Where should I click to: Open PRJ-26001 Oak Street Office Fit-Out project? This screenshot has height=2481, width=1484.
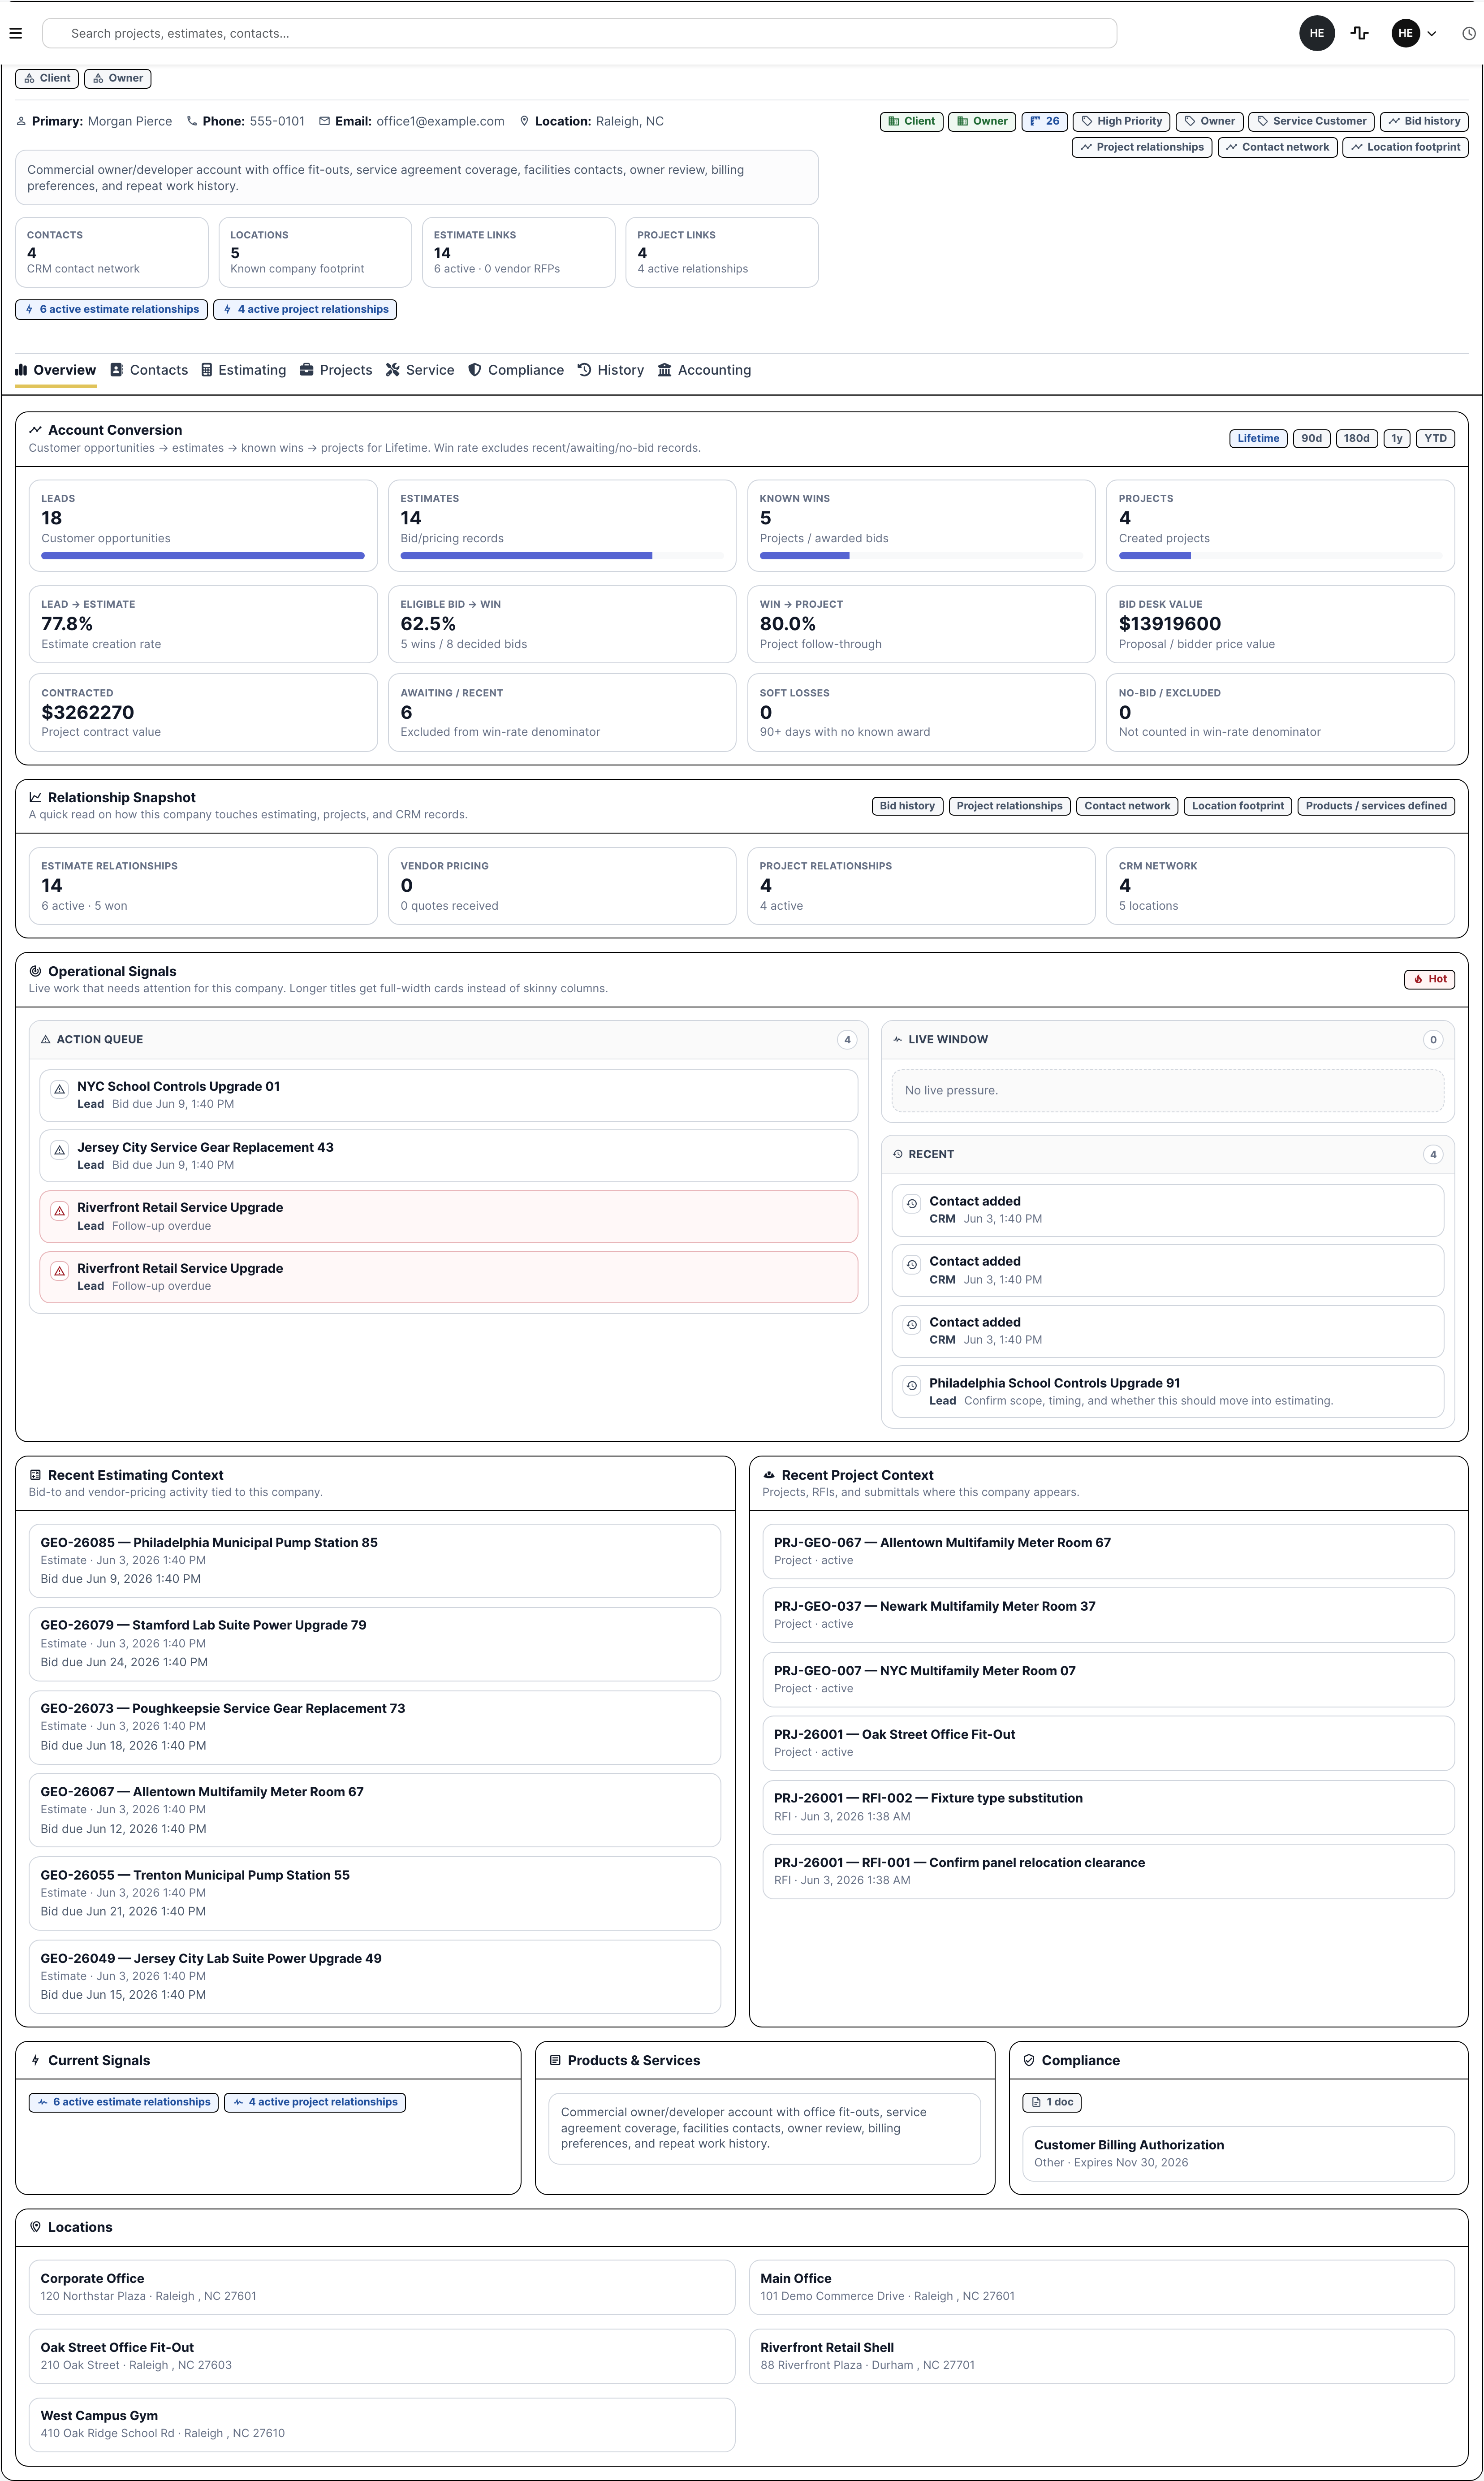[1108, 1743]
